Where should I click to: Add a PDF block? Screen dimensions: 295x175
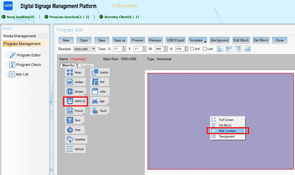pyautogui.click(x=100, y=82)
